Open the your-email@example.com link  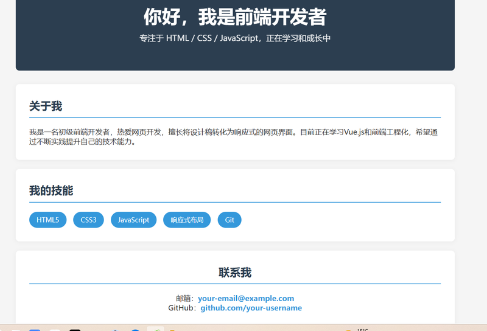coord(245,298)
